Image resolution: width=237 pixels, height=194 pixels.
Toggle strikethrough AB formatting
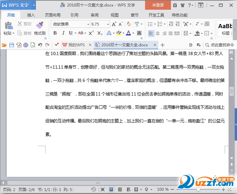tap(81, 33)
